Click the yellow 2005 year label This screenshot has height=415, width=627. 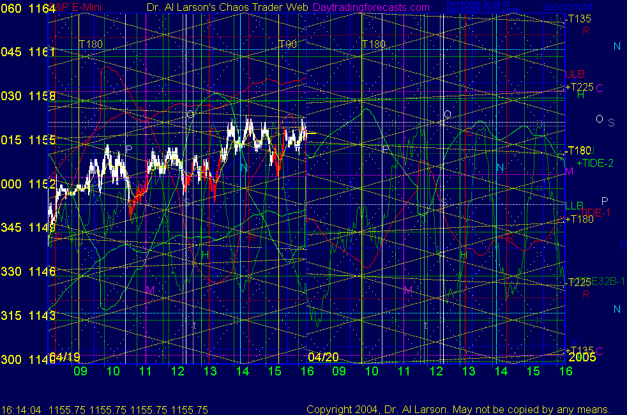point(582,356)
